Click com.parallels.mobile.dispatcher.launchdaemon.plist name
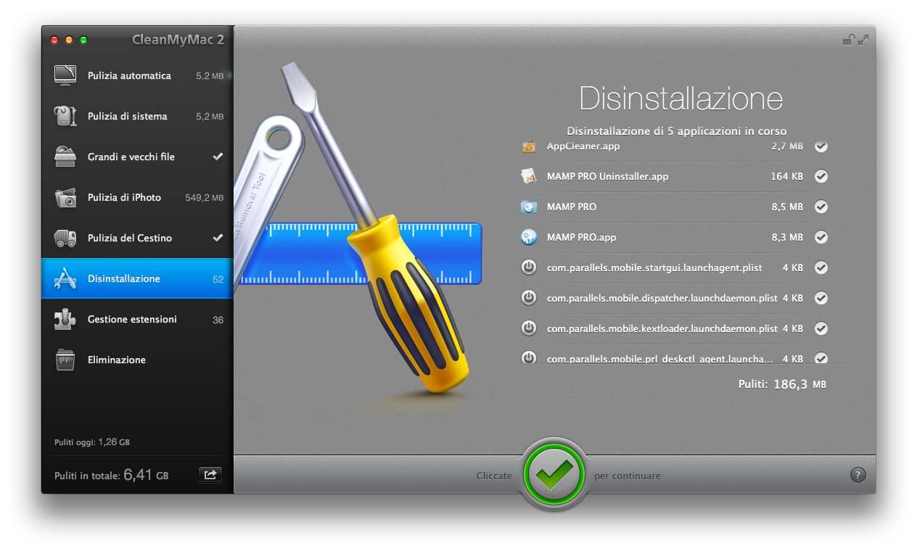 [x=662, y=298]
